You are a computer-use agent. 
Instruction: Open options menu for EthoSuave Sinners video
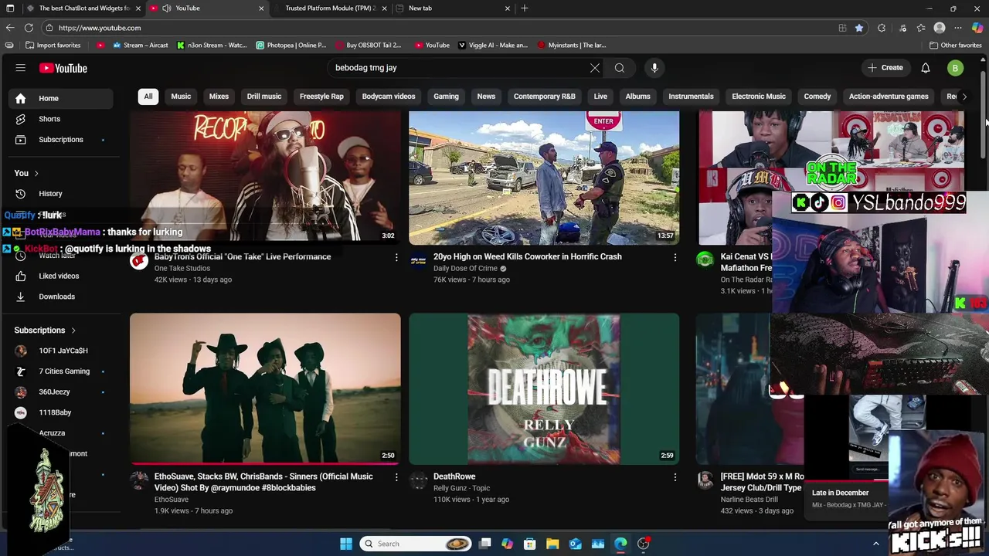pos(396,477)
